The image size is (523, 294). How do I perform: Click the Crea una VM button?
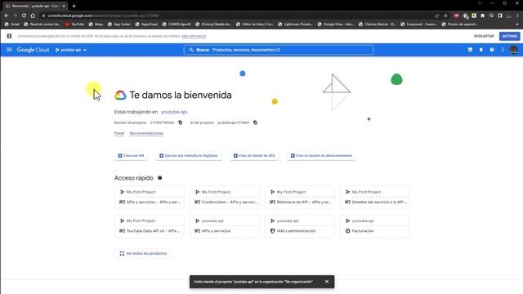coord(131,156)
